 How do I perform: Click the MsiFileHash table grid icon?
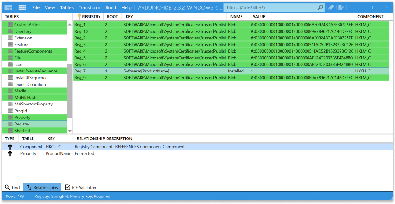point(10,98)
